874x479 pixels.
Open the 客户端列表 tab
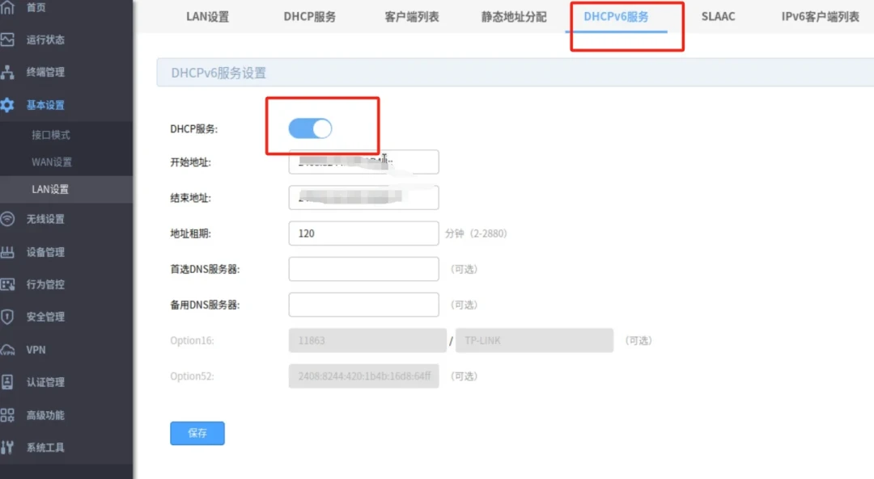[412, 17]
